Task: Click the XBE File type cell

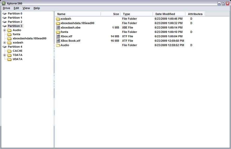Action: pos(128,27)
